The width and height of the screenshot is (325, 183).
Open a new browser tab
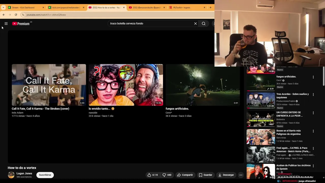point(210,8)
